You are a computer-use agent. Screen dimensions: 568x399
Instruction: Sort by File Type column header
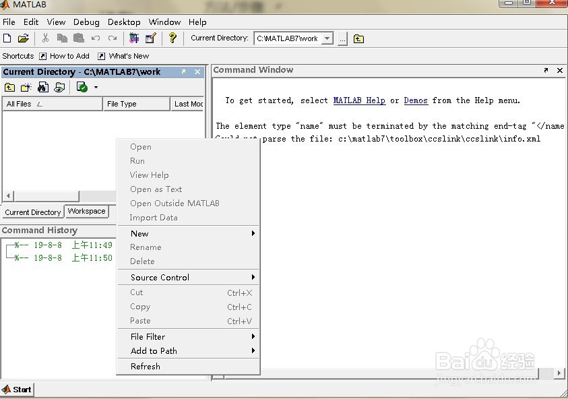(x=137, y=104)
